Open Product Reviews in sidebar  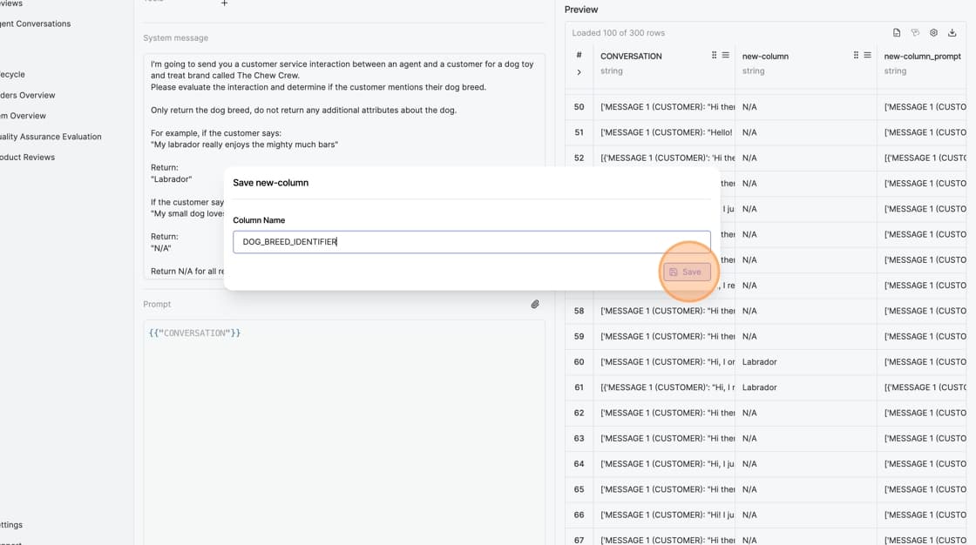pyautogui.click(x=28, y=158)
